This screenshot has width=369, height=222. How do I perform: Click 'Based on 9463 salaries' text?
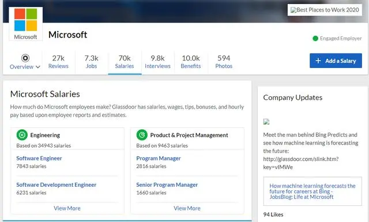click(162, 146)
